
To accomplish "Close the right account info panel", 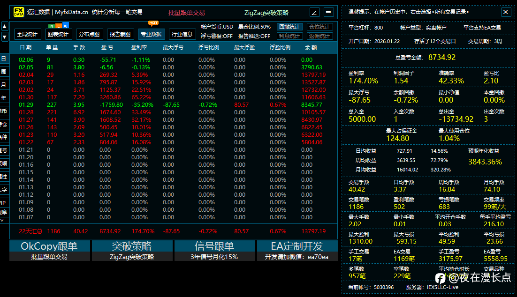I will click(x=505, y=12).
